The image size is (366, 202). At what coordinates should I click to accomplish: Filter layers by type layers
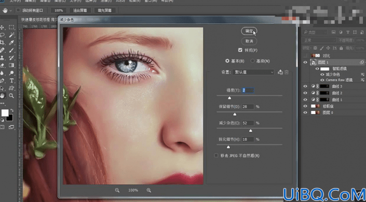(348, 32)
